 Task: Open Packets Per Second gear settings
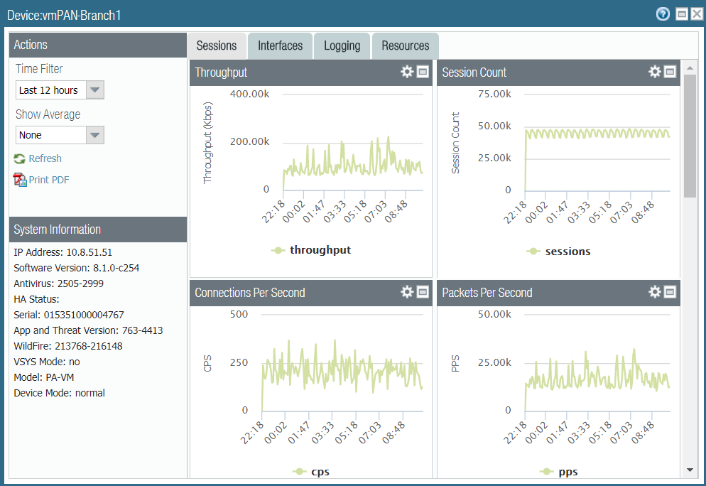coord(655,292)
